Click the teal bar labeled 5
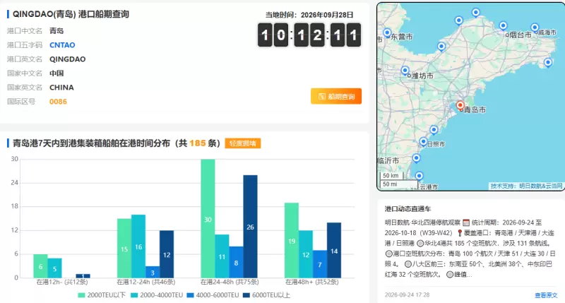This screenshot has width=565, height=303. pos(54,268)
